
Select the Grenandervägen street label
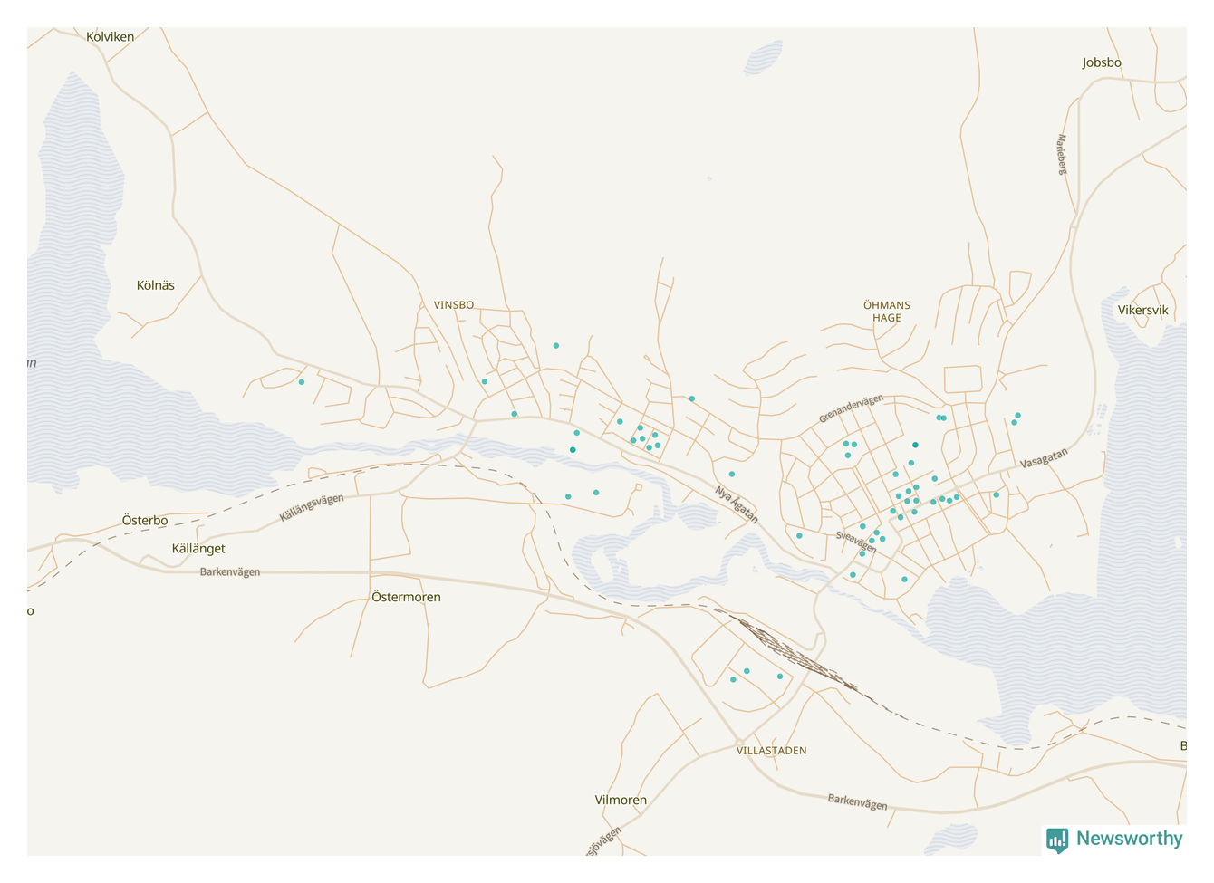click(851, 408)
